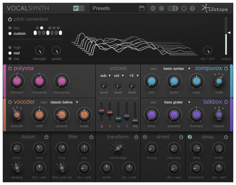Click the polyvox p mixer fader

click(x=101, y=111)
